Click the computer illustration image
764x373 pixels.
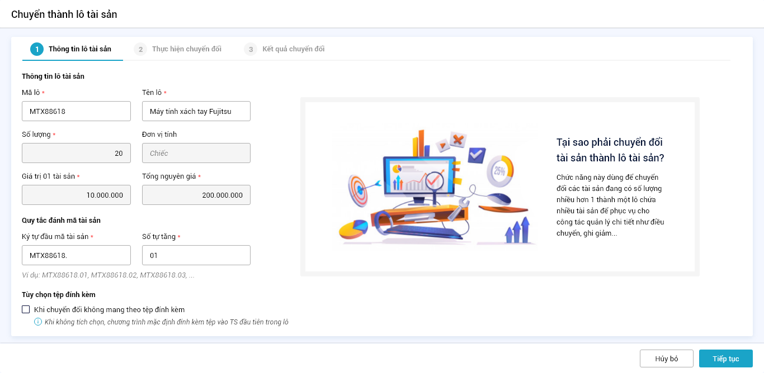coord(435,187)
